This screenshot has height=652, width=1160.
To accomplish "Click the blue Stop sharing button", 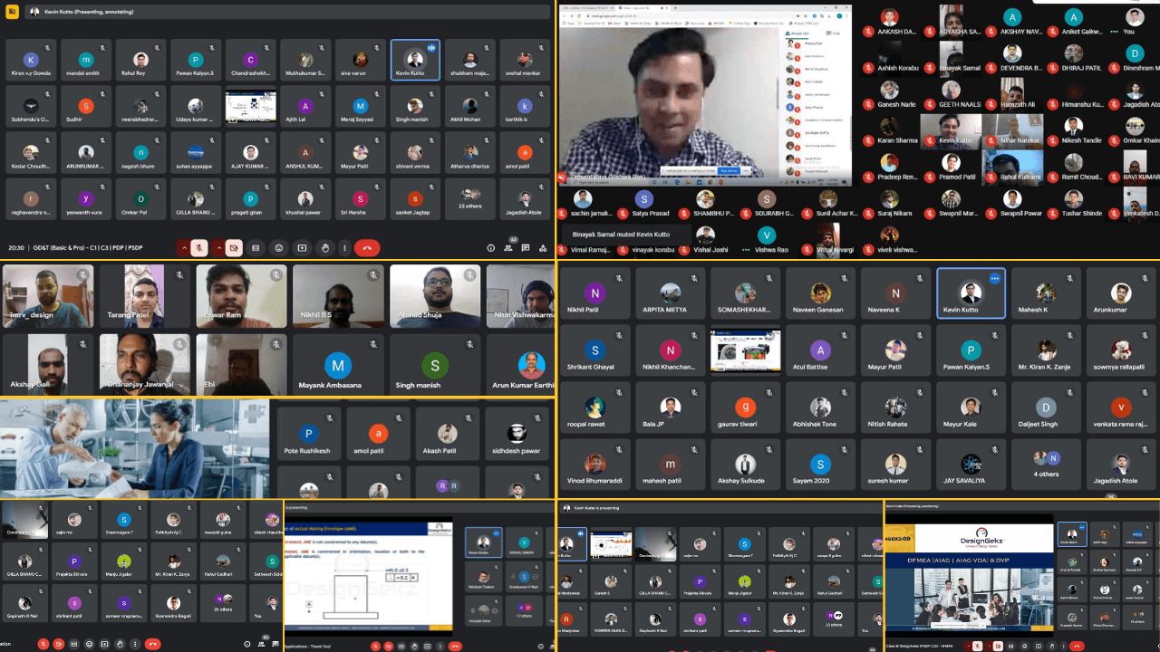I will [729, 170].
